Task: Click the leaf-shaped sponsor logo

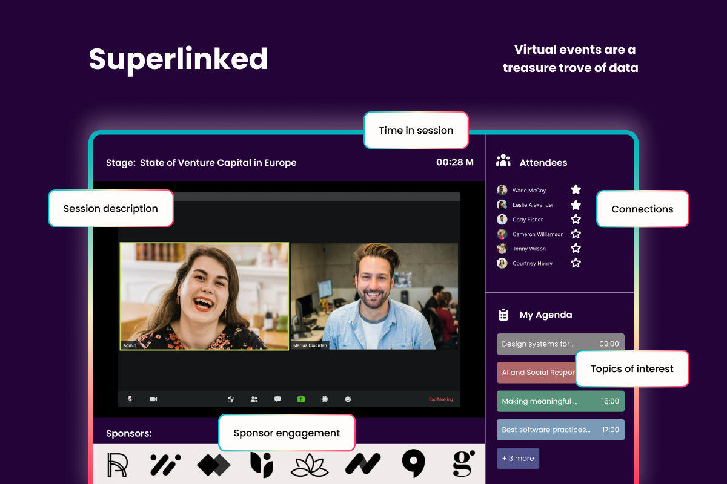Action: (262, 465)
